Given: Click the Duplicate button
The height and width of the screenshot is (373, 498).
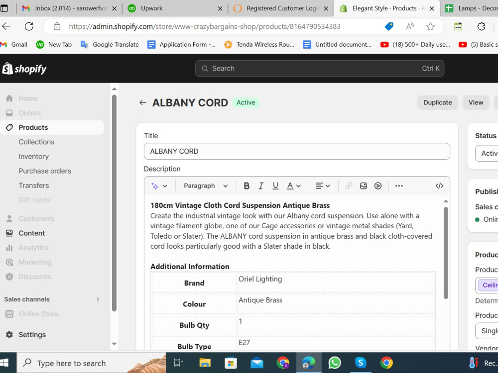Looking at the screenshot, I should (437, 102).
